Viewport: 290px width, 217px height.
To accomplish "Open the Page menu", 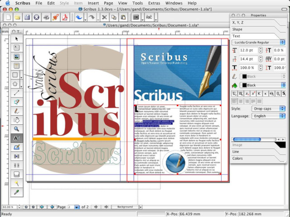I will pos(108,3).
